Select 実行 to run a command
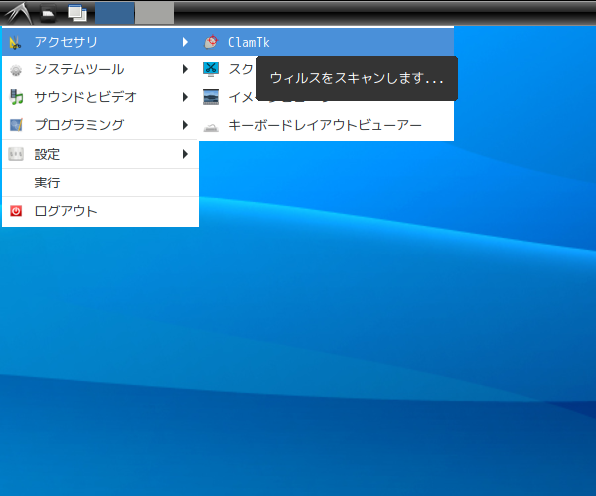 pos(100,183)
